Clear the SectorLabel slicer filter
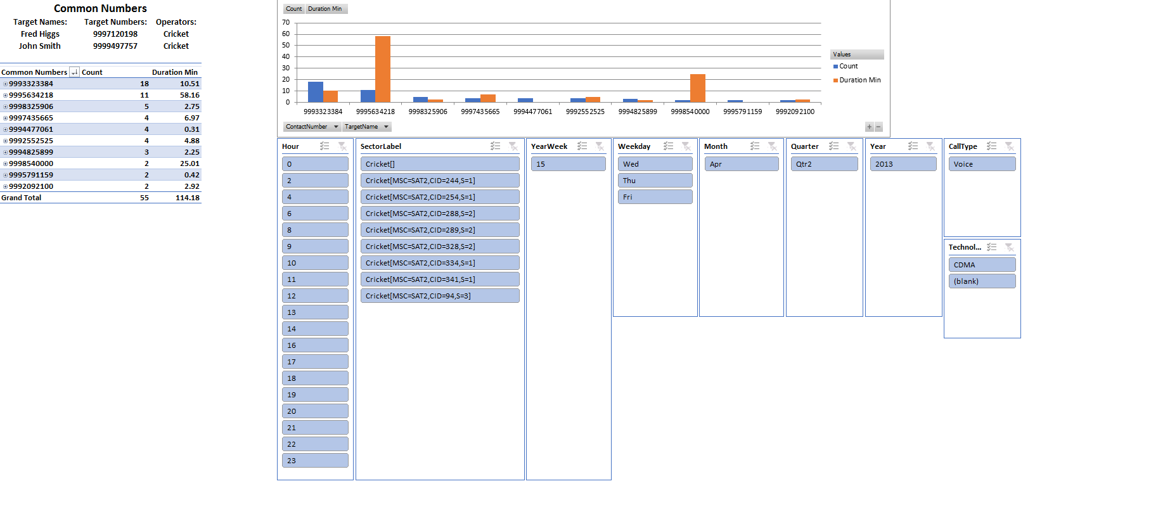This screenshot has height=512, width=1151. tap(513, 146)
